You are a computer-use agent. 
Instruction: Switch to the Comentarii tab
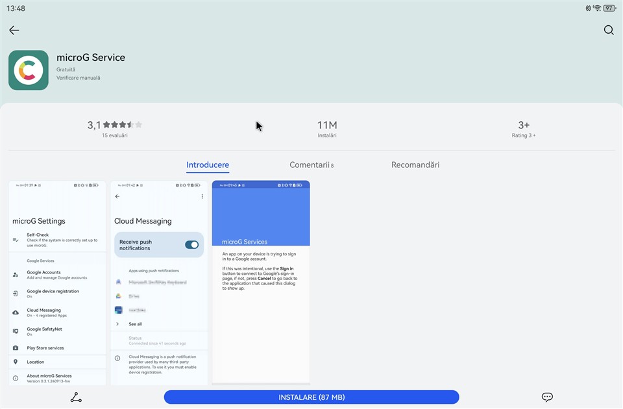pos(311,165)
